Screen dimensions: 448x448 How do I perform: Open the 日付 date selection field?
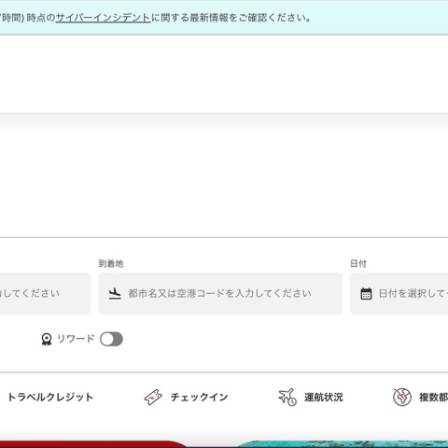(x=399, y=293)
